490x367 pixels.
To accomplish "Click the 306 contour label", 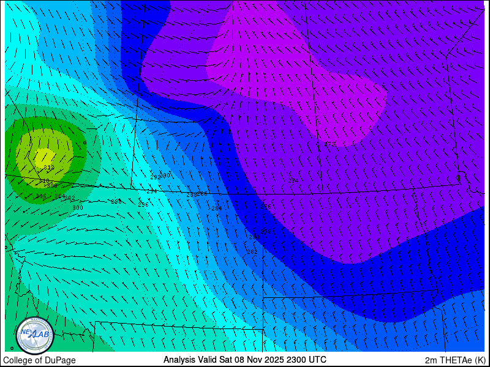I will pyautogui.click(x=41, y=196).
